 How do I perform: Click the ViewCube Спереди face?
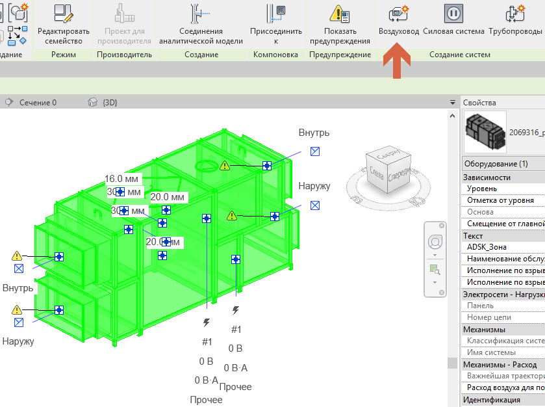click(x=399, y=174)
